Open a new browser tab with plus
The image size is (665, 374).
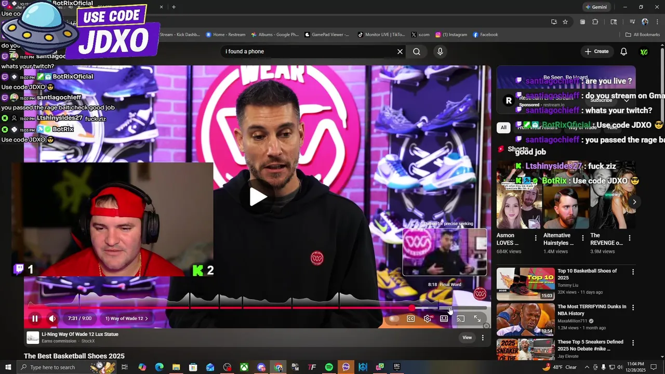[x=174, y=7]
